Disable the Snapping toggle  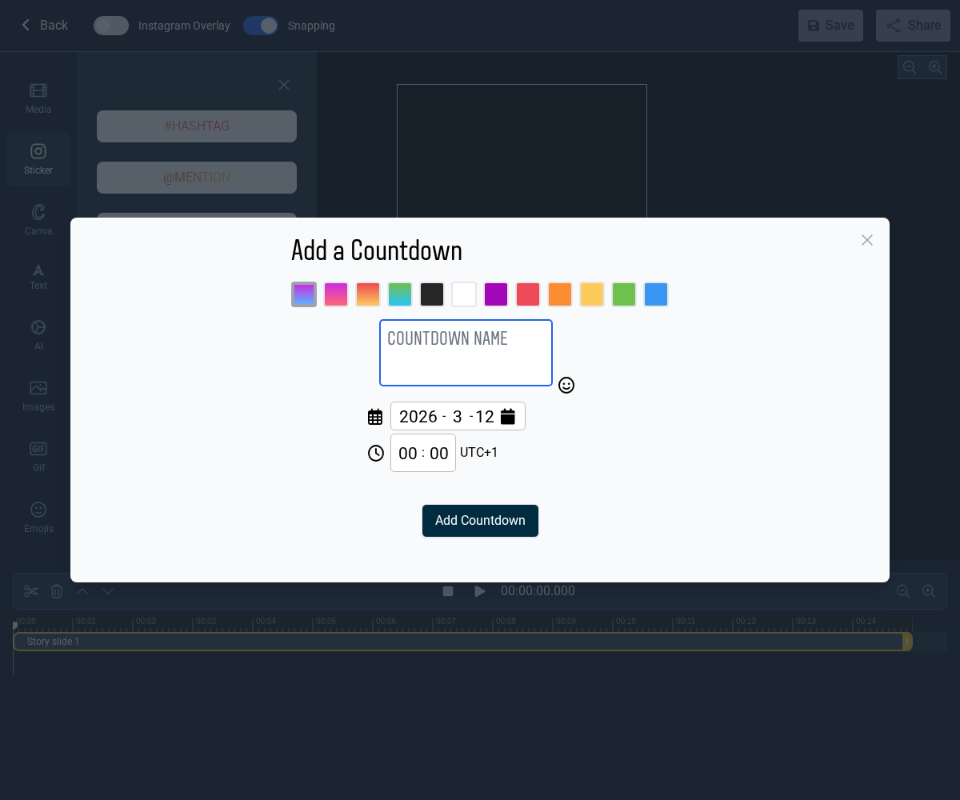[x=260, y=26]
